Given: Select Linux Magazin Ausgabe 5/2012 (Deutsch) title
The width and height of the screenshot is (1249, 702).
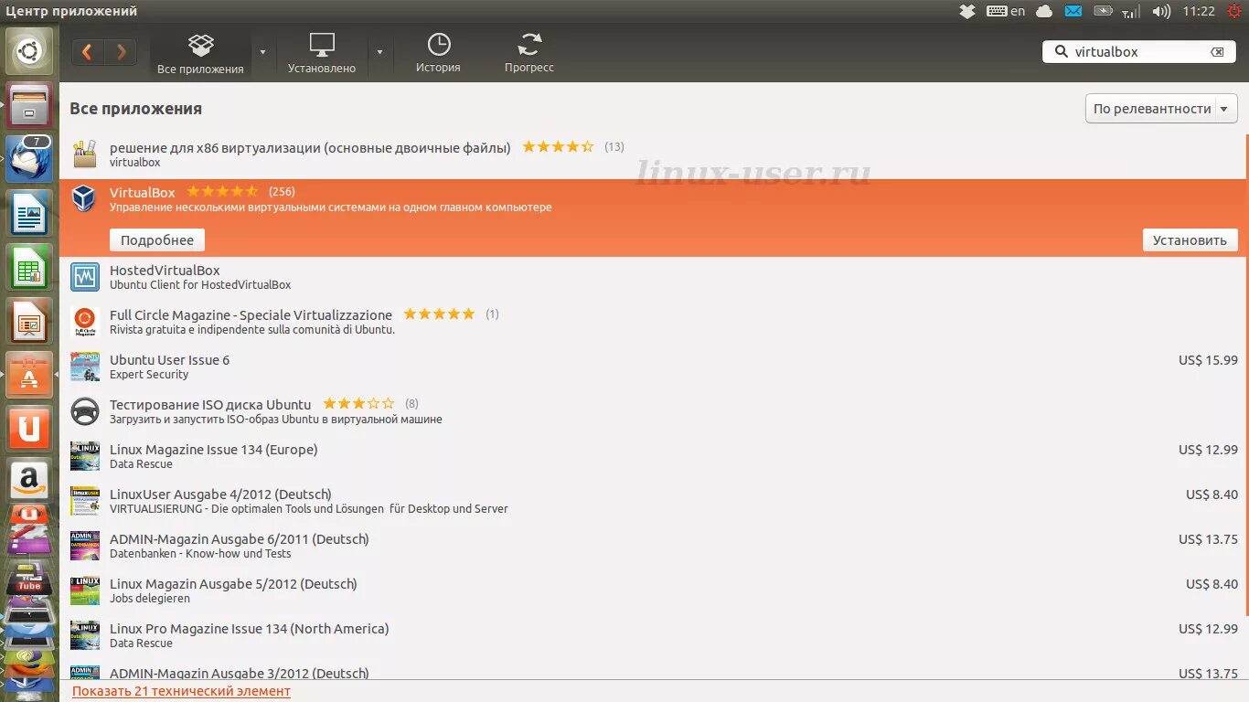Looking at the screenshot, I should click(x=233, y=584).
